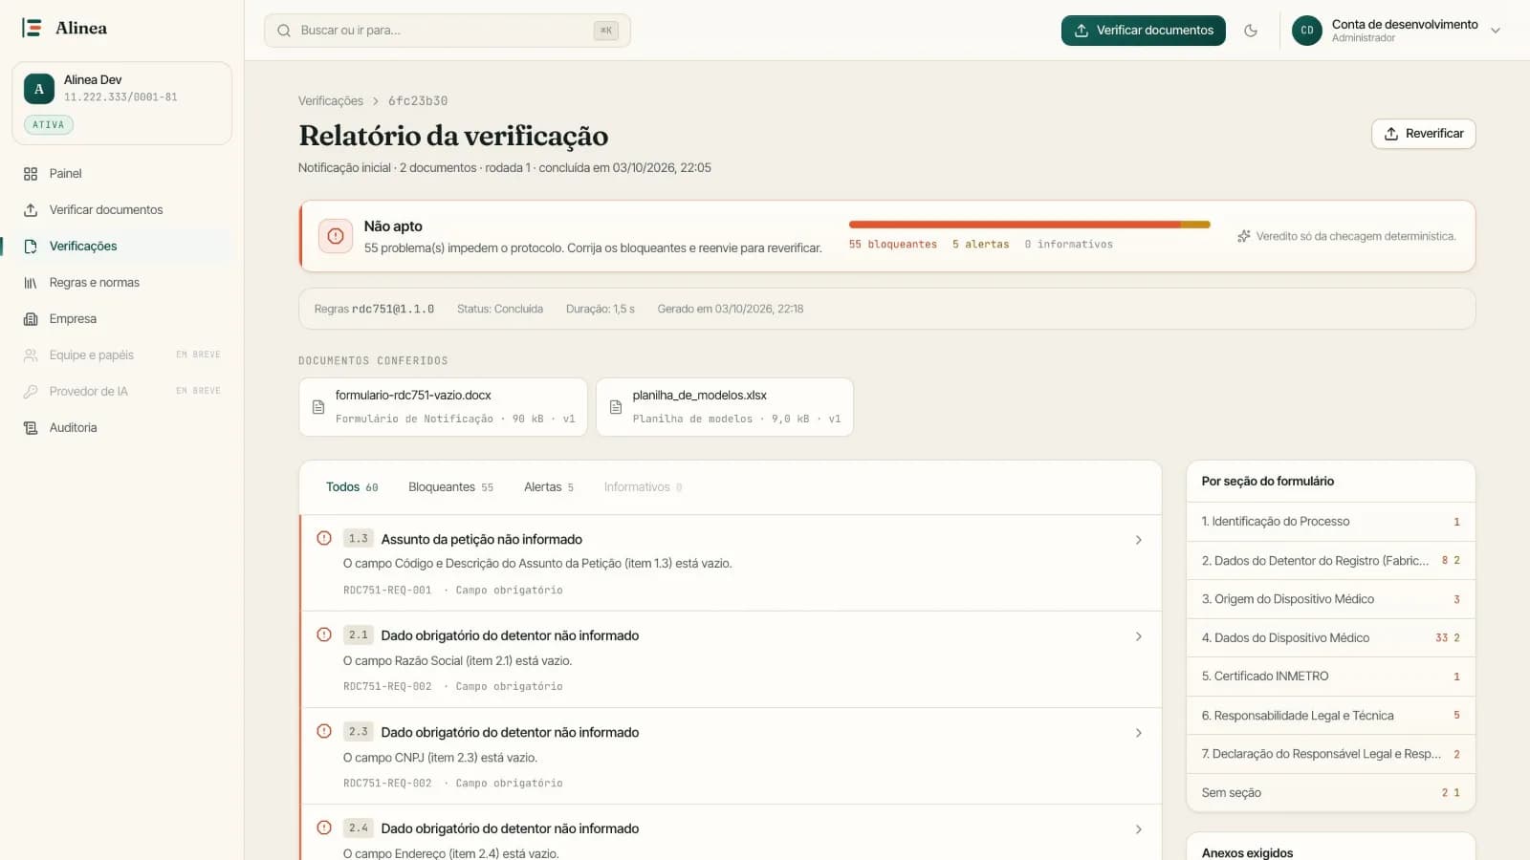
Task: Click the warning icon on item 2.4
Action: click(324, 828)
